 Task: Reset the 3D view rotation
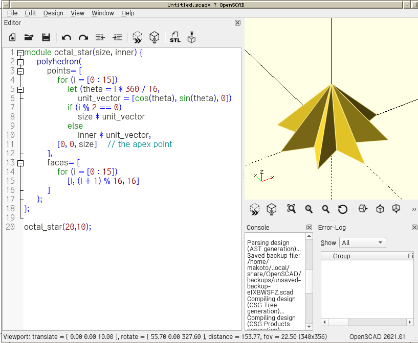[x=343, y=209]
